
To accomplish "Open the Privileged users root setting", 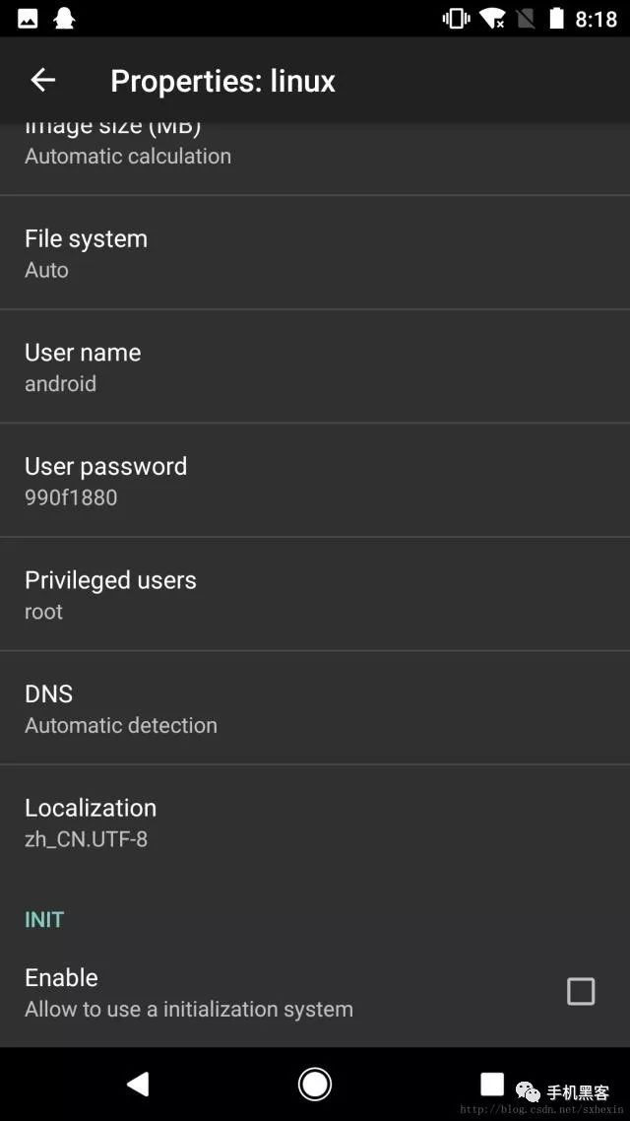I will [315, 594].
